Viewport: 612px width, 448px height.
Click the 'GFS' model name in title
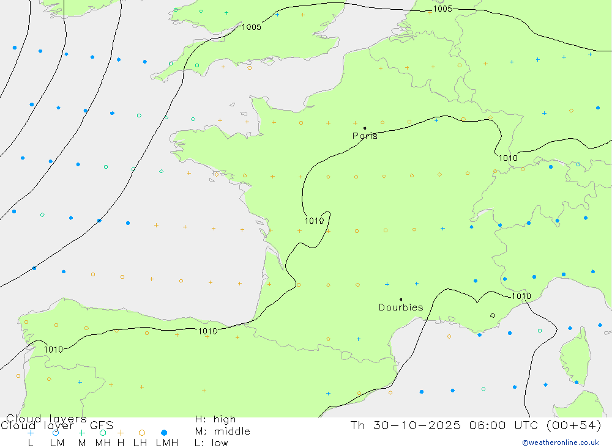[x=102, y=425]
